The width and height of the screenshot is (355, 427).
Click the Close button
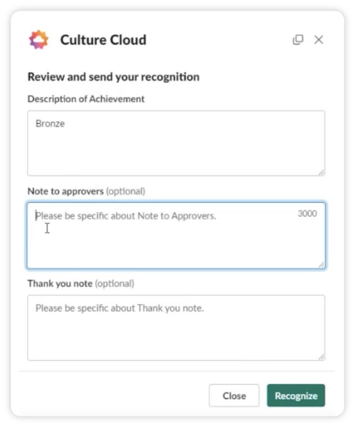pyautogui.click(x=234, y=396)
